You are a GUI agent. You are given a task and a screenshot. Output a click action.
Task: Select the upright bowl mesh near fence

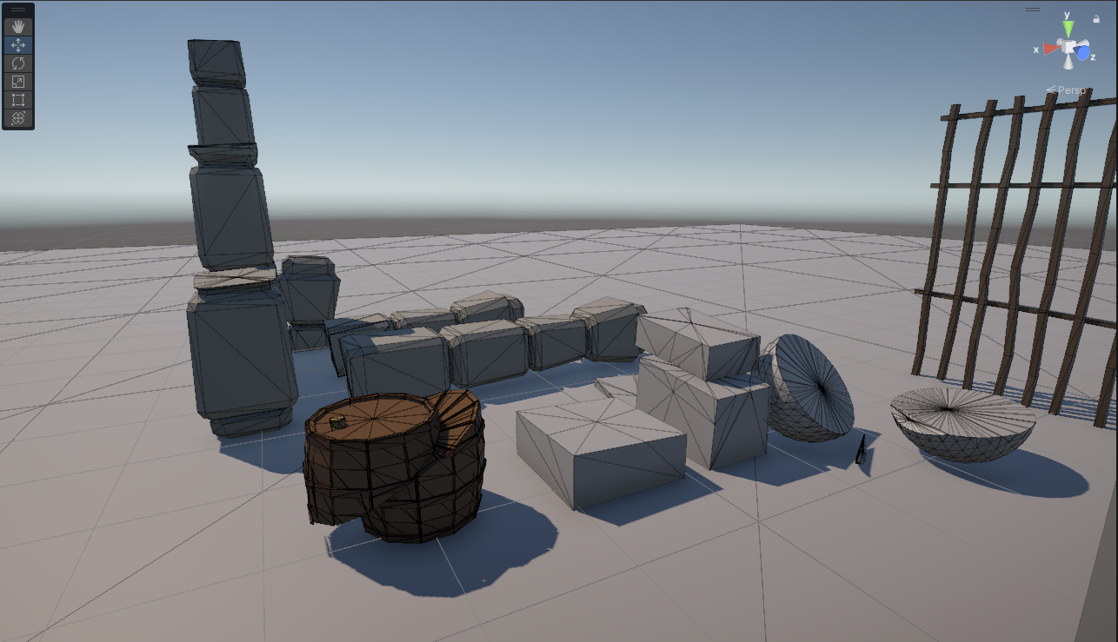pos(962,424)
